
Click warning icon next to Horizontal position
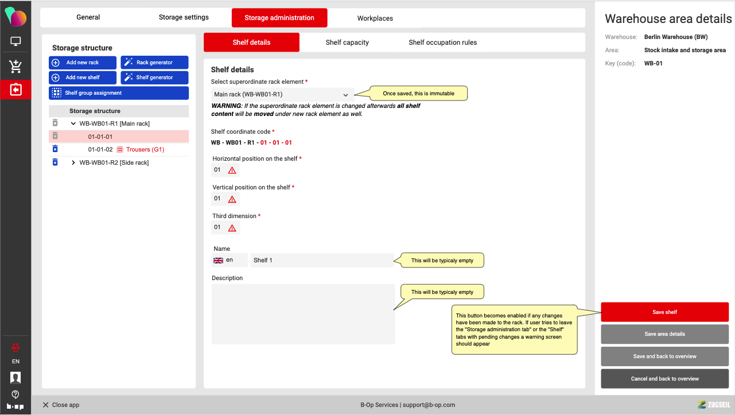pos(232,170)
